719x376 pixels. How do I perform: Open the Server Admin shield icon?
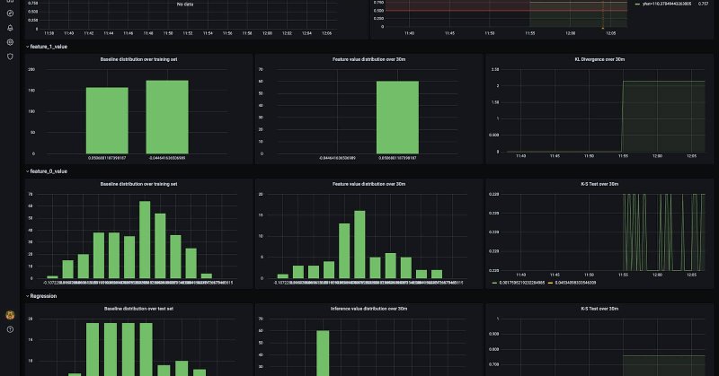[x=10, y=57]
